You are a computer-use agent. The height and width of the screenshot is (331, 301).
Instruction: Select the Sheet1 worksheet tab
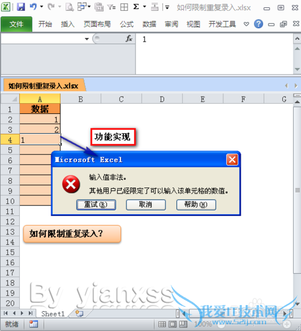pos(53,314)
